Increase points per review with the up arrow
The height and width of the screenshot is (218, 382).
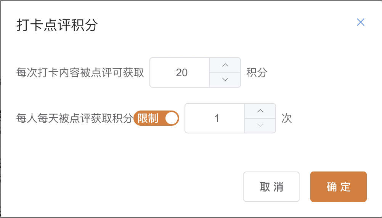click(225, 65)
